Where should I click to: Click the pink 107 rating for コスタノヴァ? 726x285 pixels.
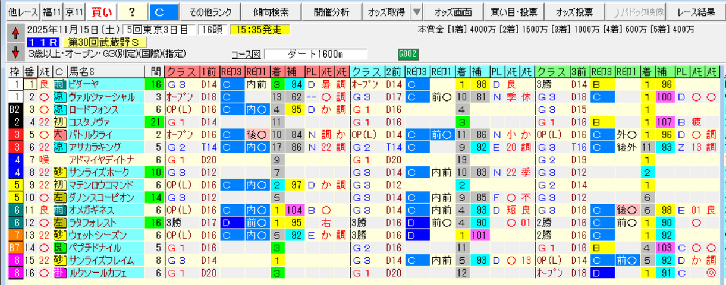click(x=665, y=122)
